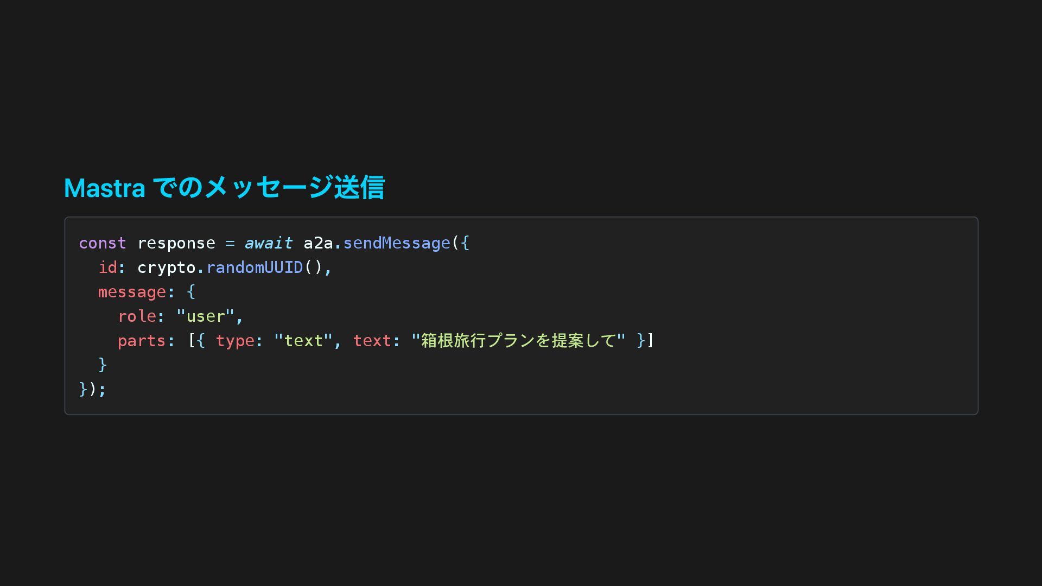The width and height of the screenshot is (1042, 586).
Task: Click the randomUUID method call
Action: [x=254, y=267]
